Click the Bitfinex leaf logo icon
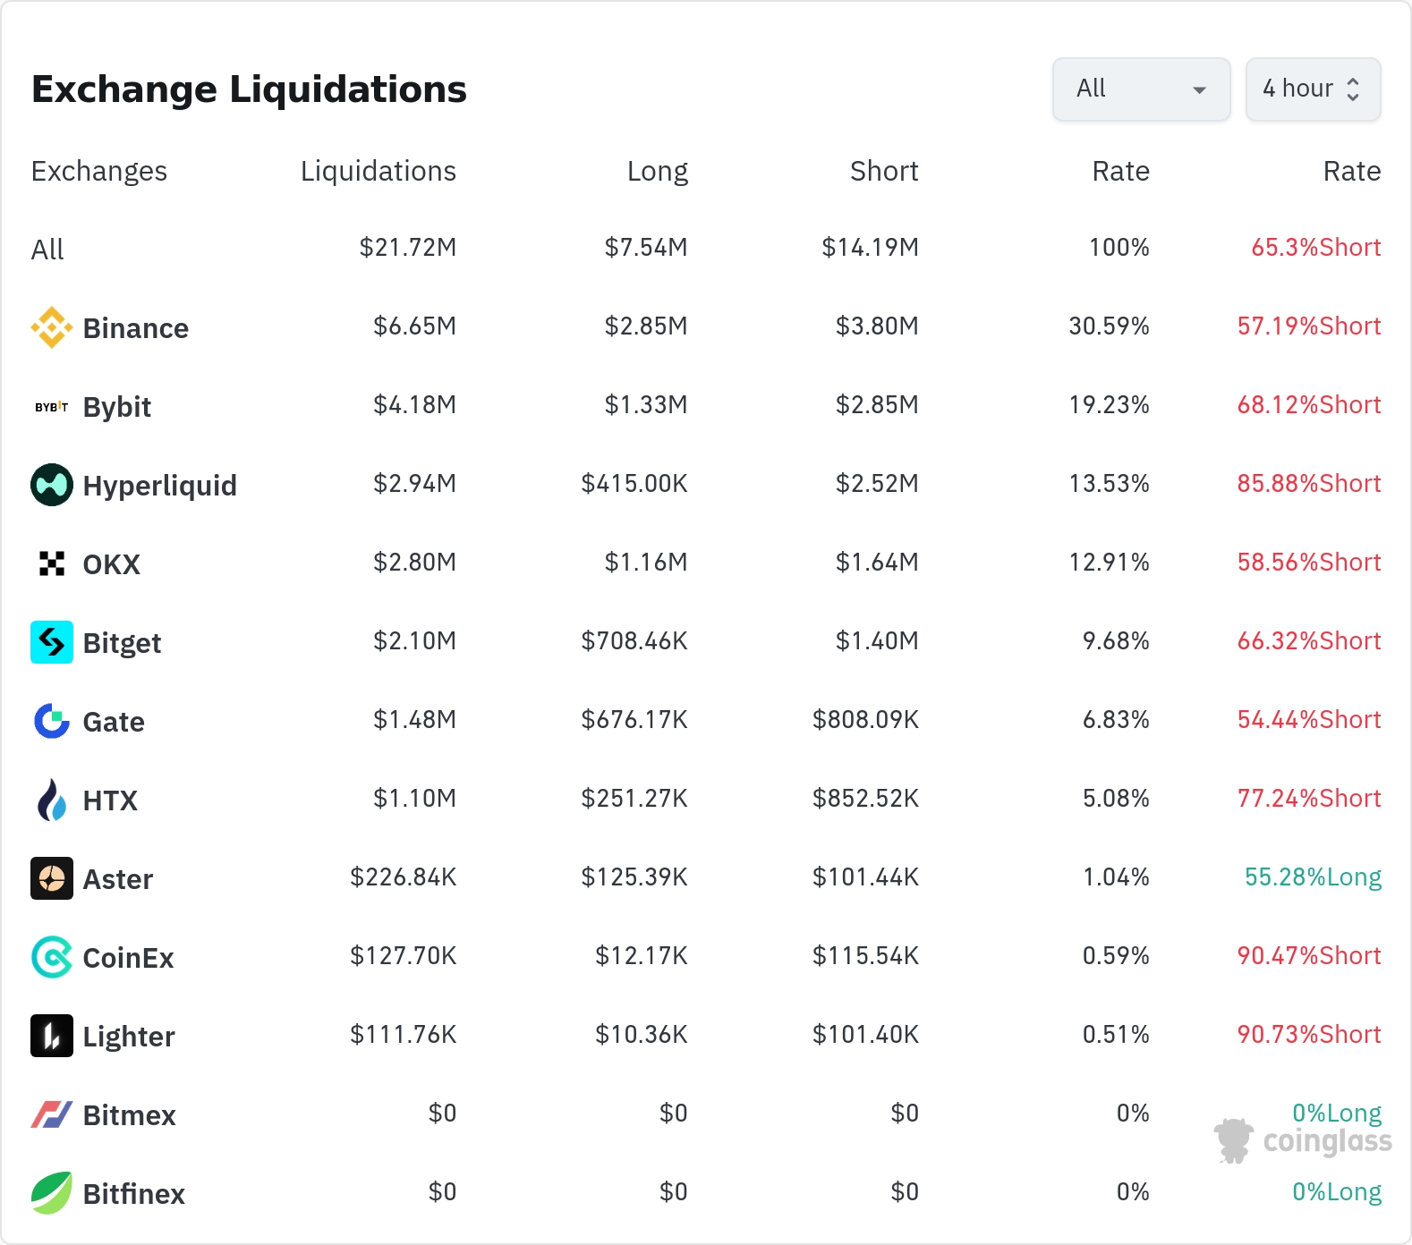Viewport: 1412px width, 1245px height. (51, 1193)
